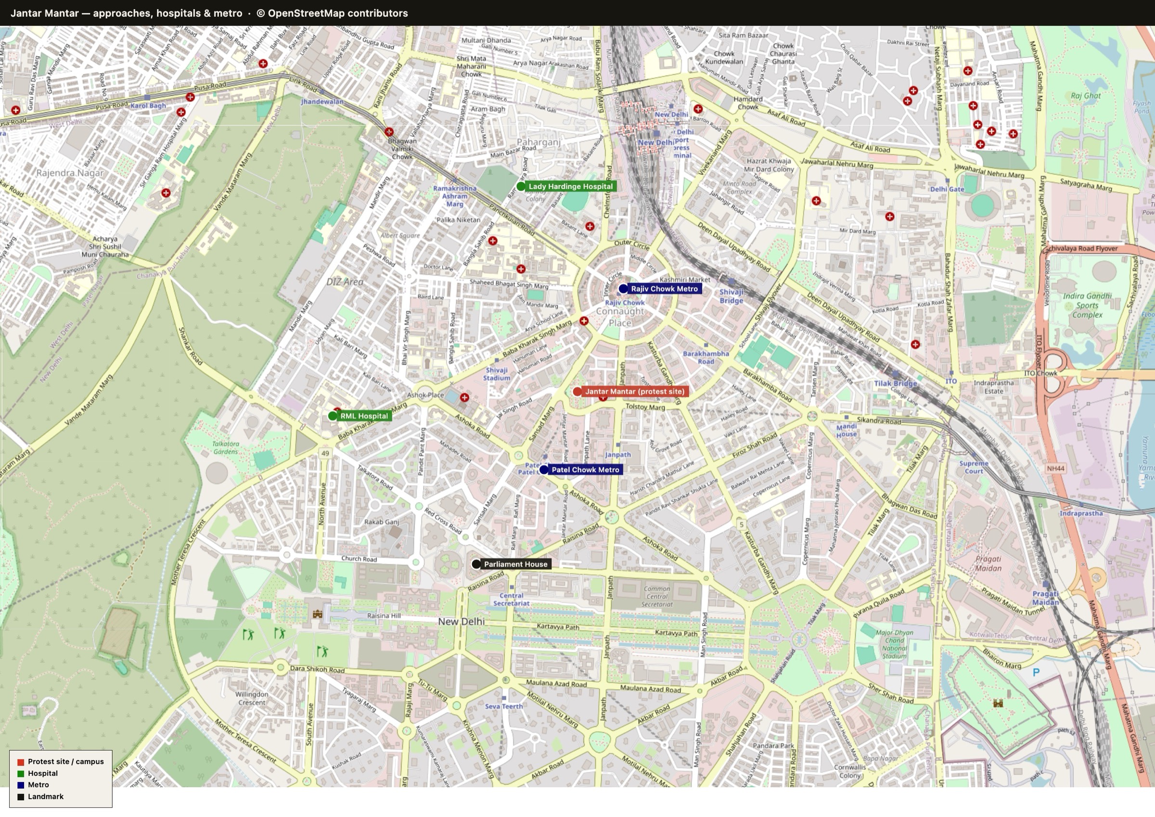Click the 'Shivaji Stadium' station label
Screen dimensions: 1155x817
coord(497,374)
